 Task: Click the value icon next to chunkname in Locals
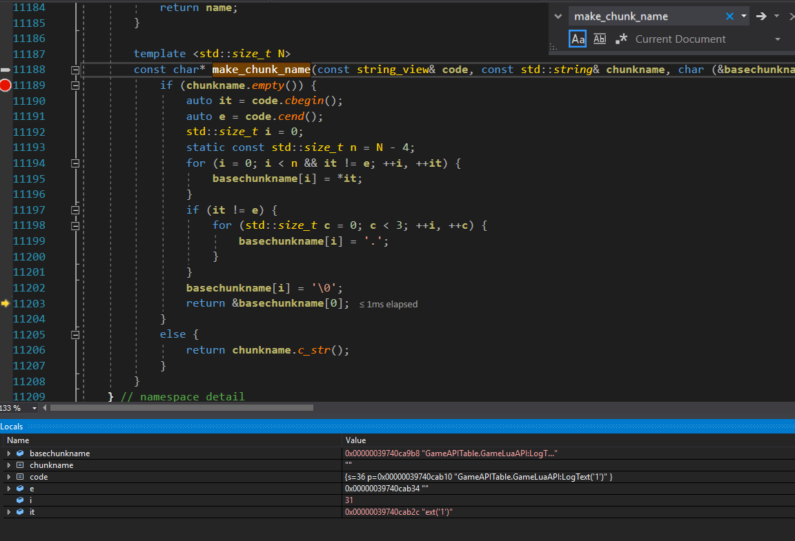coord(19,465)
